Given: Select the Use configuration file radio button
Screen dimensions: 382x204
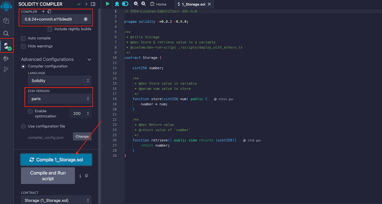Looking at the screenshot, I should coord(23,126).
